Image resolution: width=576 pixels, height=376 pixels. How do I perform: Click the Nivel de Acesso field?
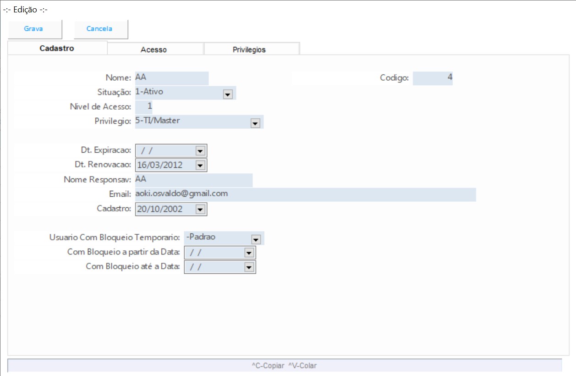tap(144, 107)
